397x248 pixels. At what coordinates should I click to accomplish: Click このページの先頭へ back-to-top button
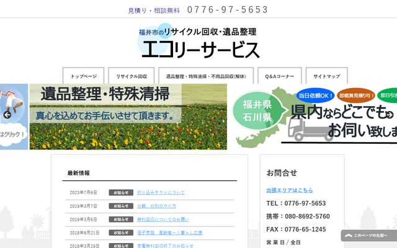coord(369,236)
